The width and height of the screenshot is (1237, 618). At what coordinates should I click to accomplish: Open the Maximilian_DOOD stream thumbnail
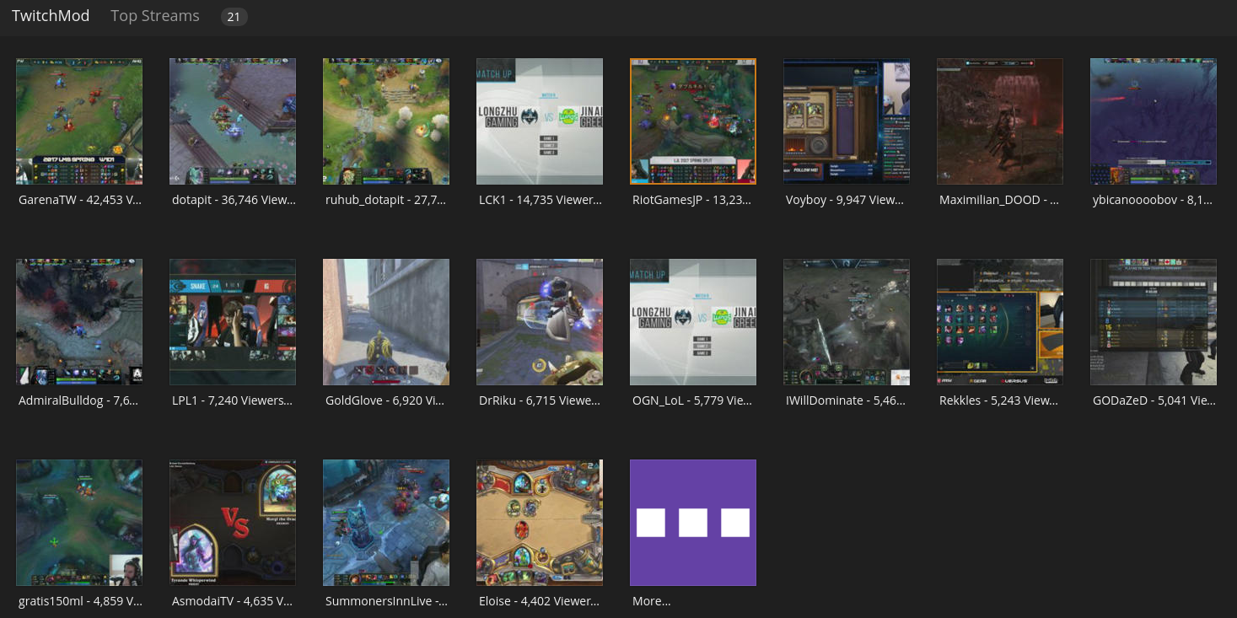tap(1000, 121)
